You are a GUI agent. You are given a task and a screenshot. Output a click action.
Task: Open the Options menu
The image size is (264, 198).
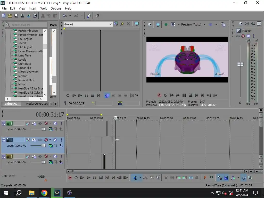(x=56, y=9)
